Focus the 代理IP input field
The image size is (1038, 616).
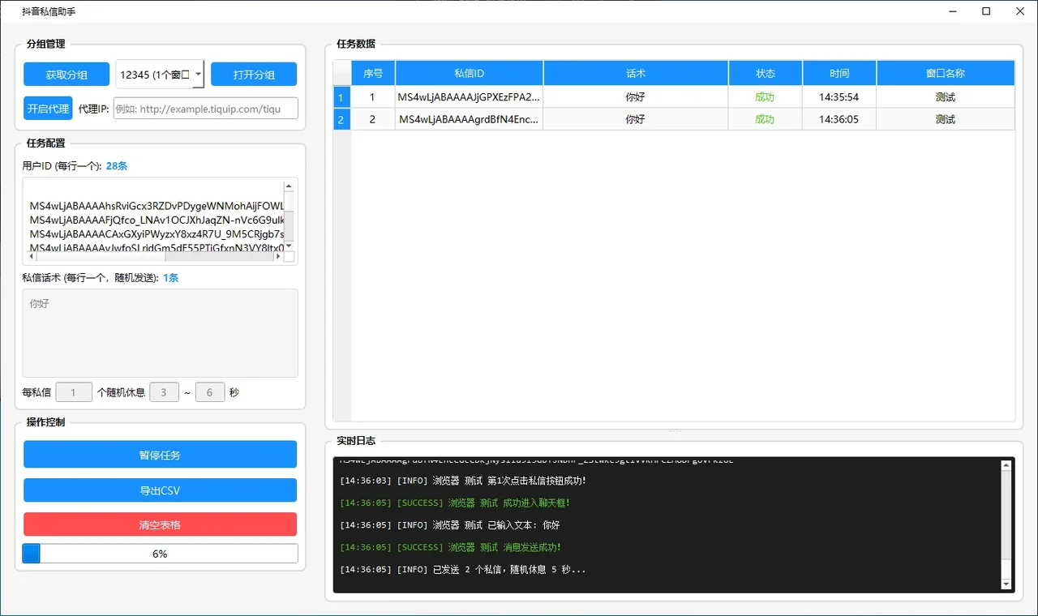pos(206,109)
